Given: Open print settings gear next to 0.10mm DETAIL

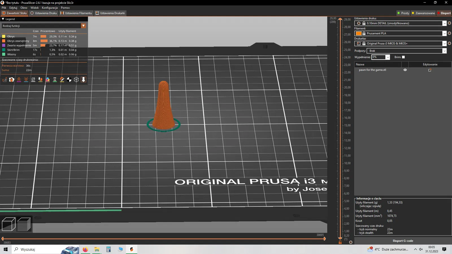Looking at the screenshot, I should coord(449,23).
